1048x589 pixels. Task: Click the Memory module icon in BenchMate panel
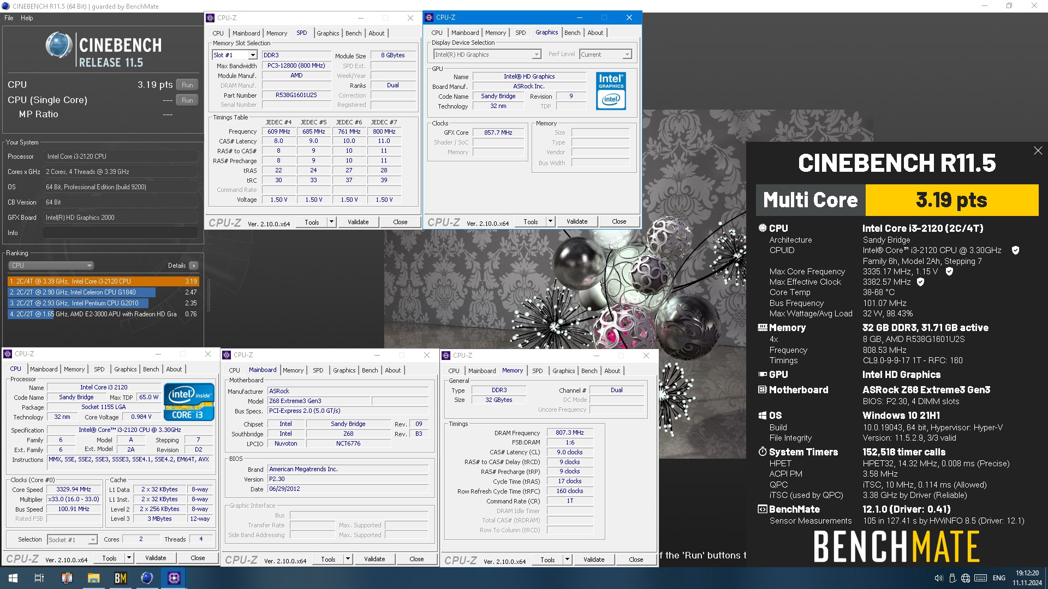pyautogui.click(x=763, y=327)
